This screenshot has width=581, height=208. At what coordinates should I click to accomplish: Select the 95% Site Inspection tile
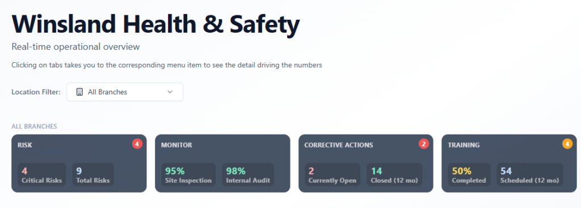(188, 175)
